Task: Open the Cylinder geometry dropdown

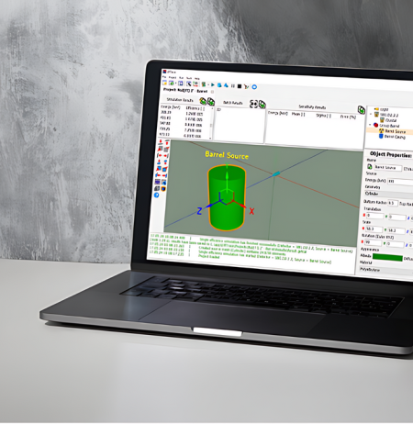Action: click(x=389, y=194)
